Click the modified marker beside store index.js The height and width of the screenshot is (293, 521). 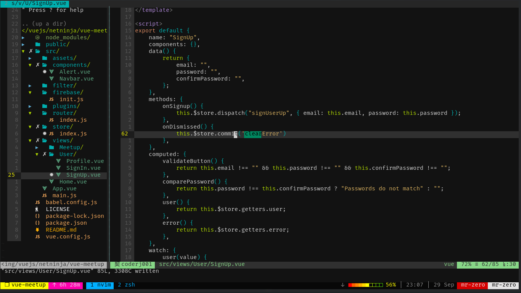(x=45, y=134)
